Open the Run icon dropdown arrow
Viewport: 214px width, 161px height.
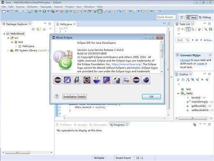(x=48, y=11)
